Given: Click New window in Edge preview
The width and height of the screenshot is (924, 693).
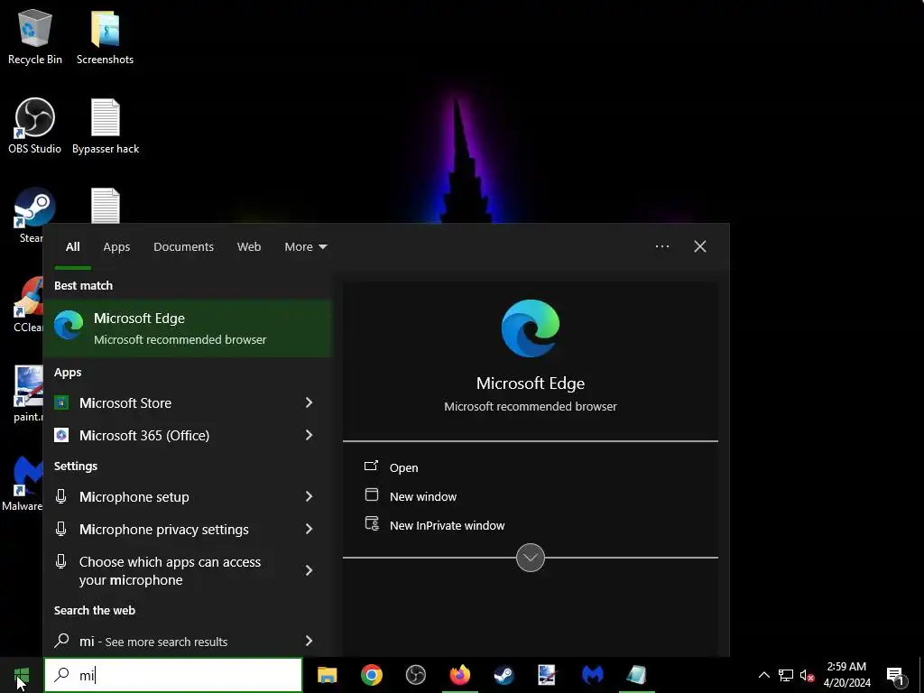Looking at the screenshot, I should coord(423,496).
